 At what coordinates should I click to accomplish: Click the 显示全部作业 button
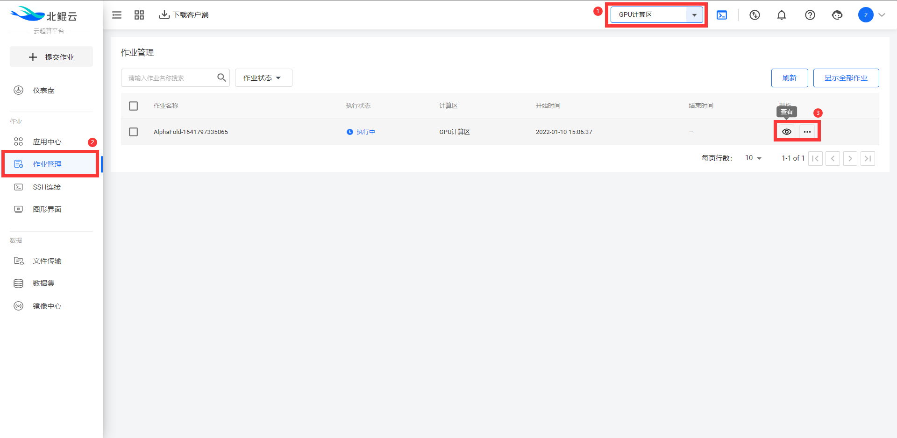coord(846,78)
